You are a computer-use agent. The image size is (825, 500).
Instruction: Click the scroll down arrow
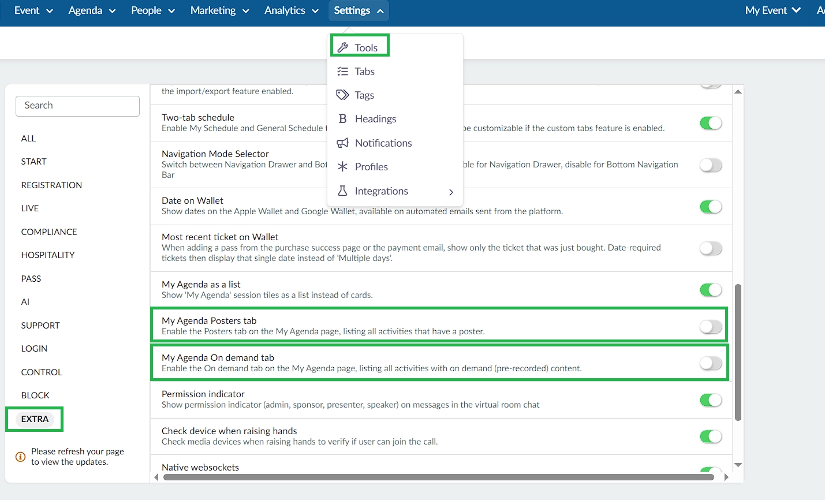(738, 465)
